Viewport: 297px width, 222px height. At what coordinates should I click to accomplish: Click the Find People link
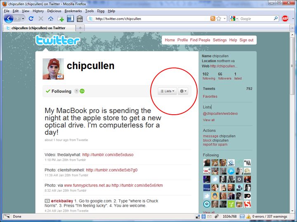pyautogui.click(x=200, y=40)
